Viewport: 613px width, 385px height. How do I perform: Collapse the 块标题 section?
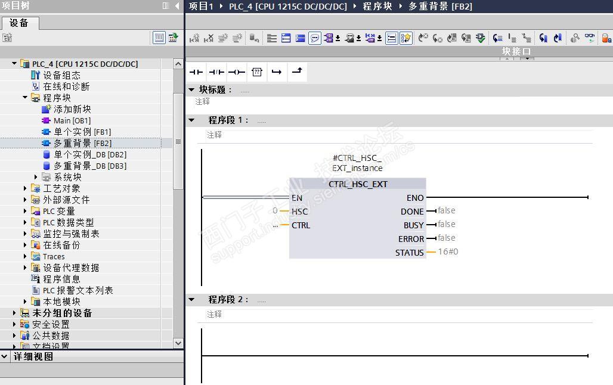point(191,89)
